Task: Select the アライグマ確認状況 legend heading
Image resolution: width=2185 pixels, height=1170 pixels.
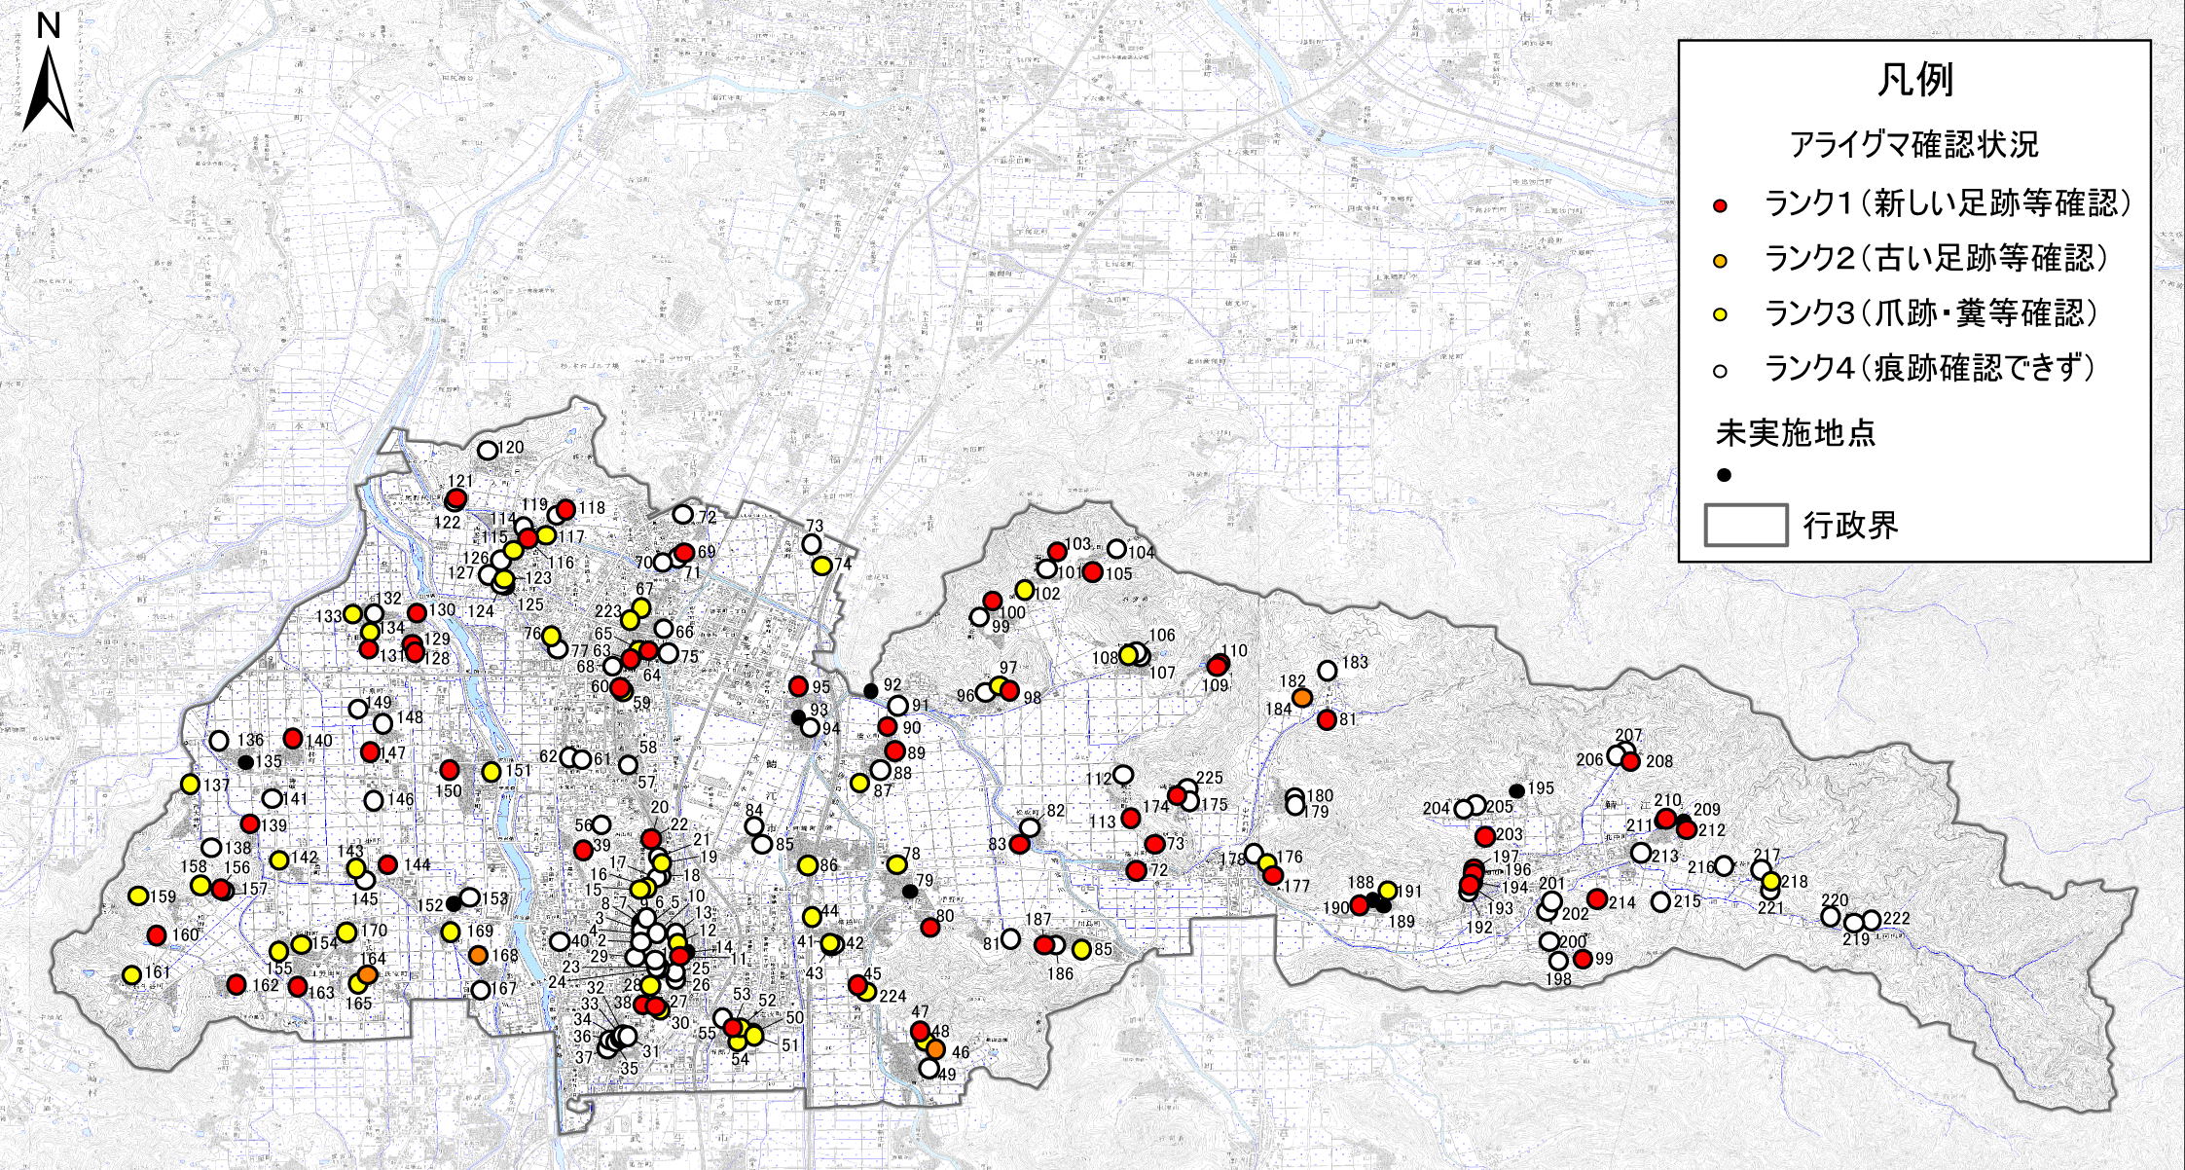Action: pyautogui.click(x=1913, y=145)
